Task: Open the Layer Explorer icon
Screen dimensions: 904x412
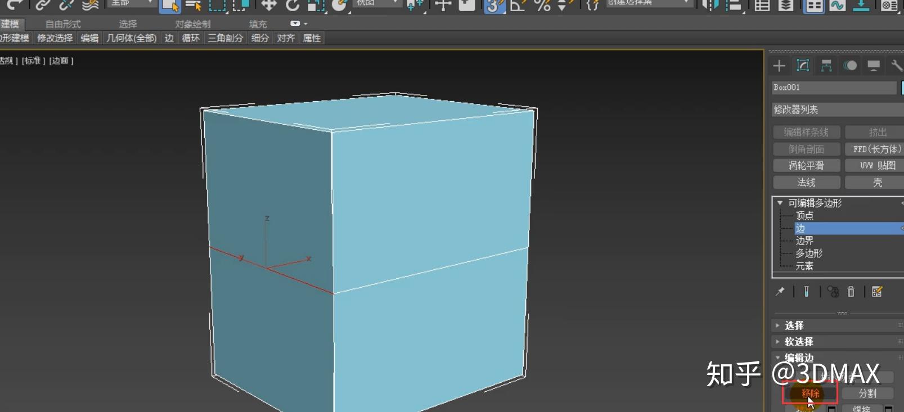Action: click(786, 5)
